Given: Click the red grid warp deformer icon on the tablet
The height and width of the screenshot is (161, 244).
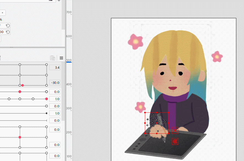Looking at the screenshot, I should 175,141.
